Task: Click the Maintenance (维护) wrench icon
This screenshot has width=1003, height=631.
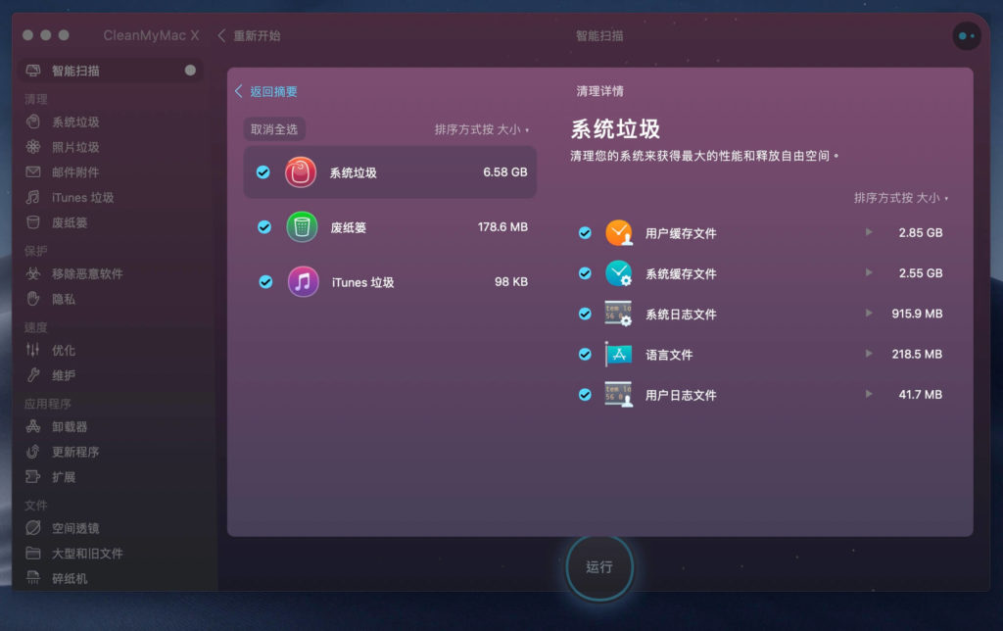Action: click(33, 375)
